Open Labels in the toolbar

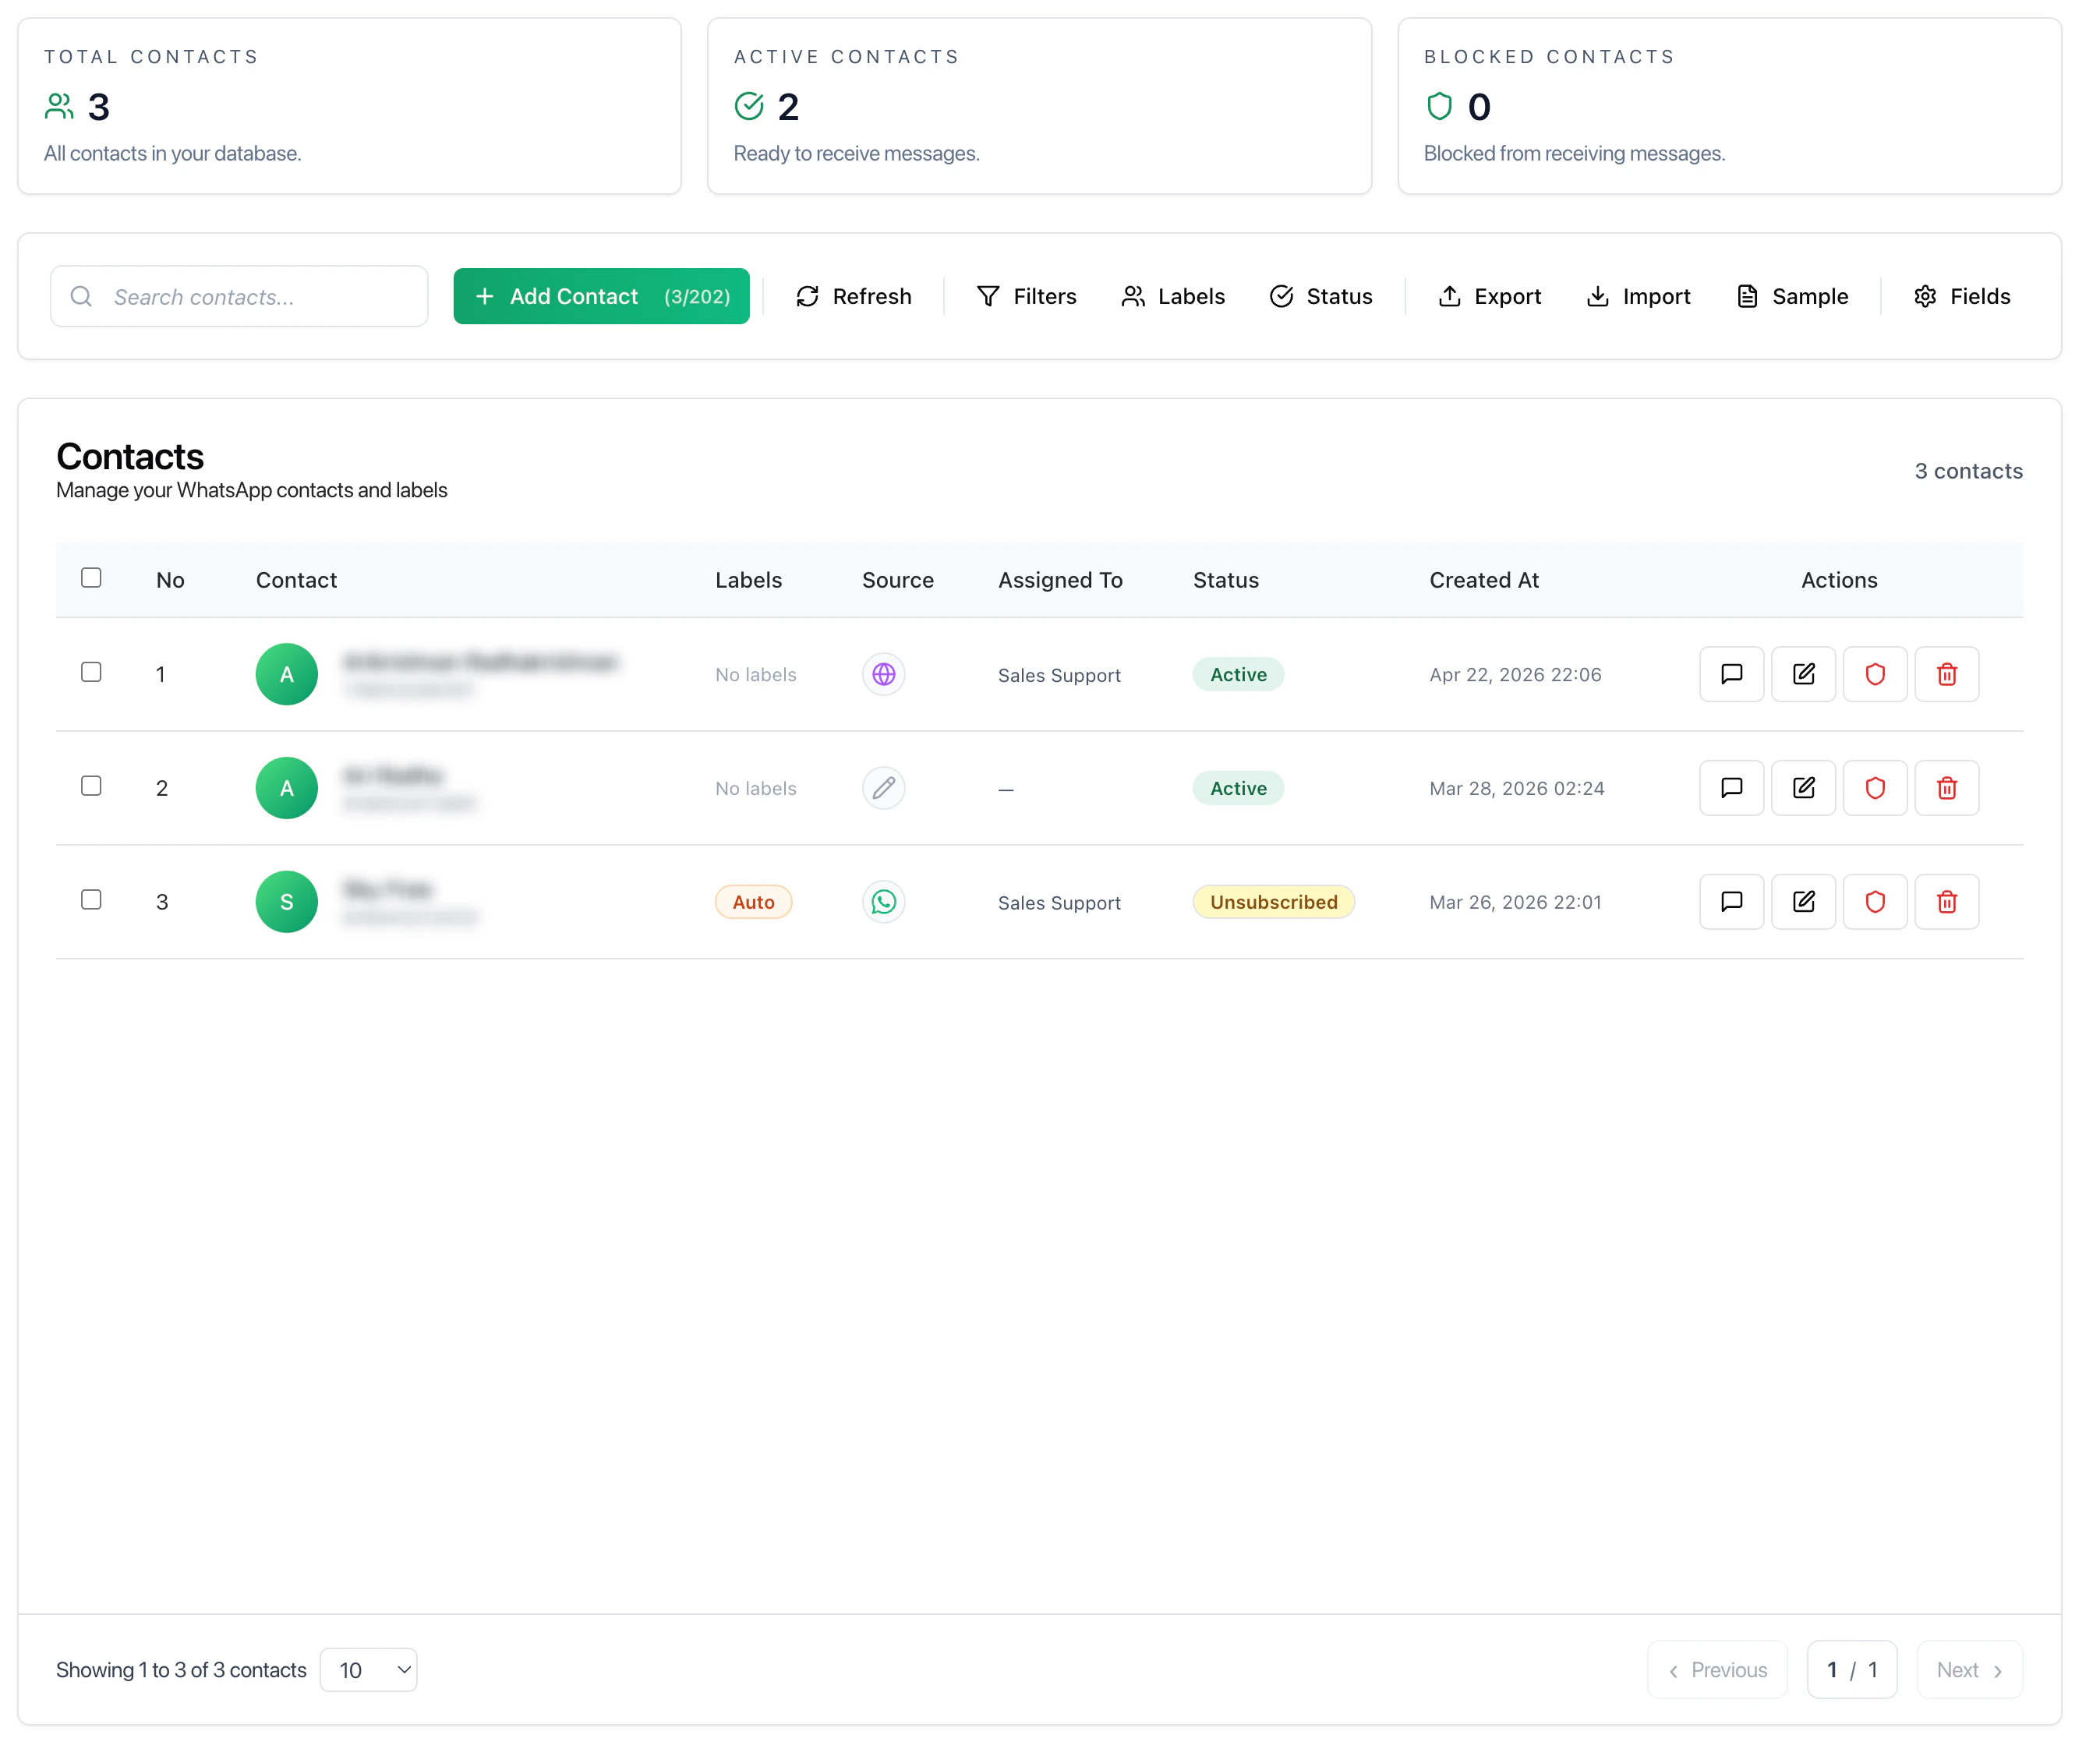pyautogui.click(x=1173, y=296)
